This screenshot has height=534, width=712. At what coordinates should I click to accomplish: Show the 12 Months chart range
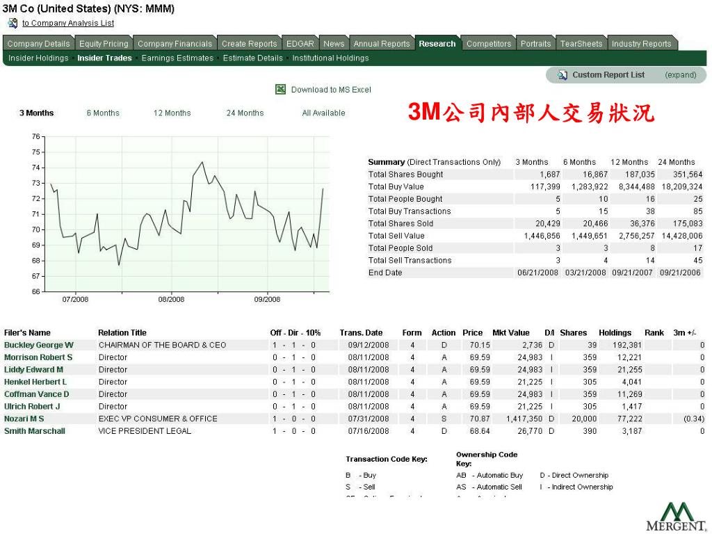tap(172, 113)
